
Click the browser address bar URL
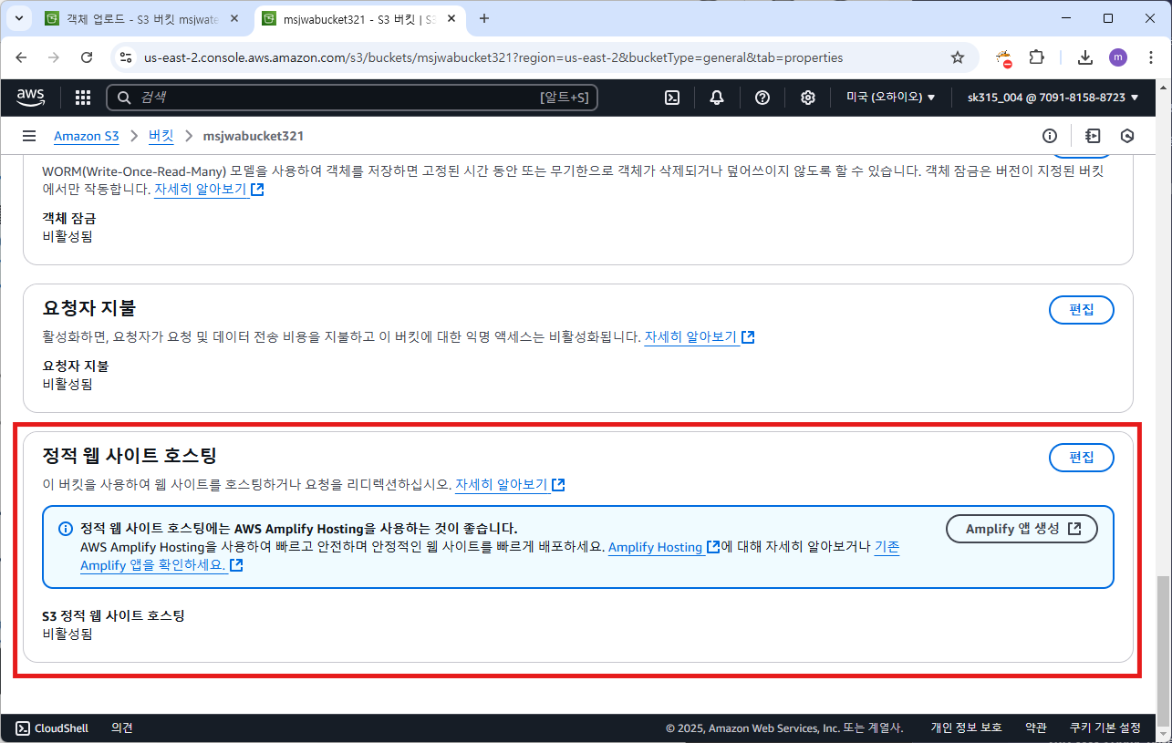coord(493,57)
